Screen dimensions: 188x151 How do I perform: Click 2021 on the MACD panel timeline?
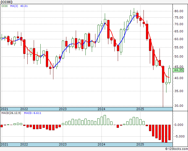coord(4,144)
